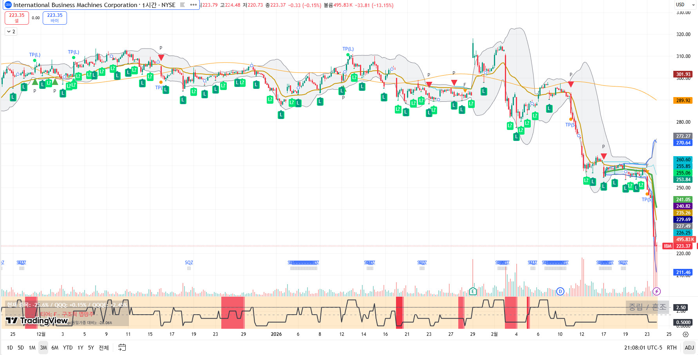Image resolution: width=698 pixels, height=355 pixels.
Task: Collapse the indicator legend chevron labeled 2
Action: pyautogui.click(x=11, y=32)
